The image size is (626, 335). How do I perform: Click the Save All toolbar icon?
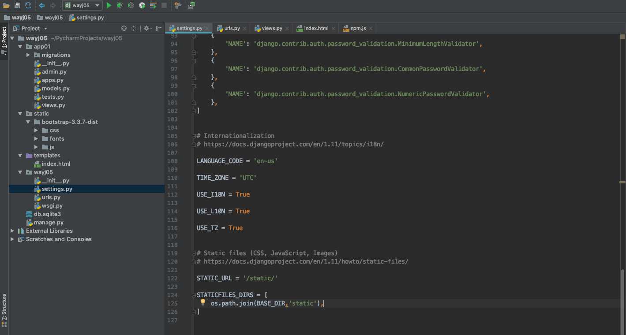17,5
